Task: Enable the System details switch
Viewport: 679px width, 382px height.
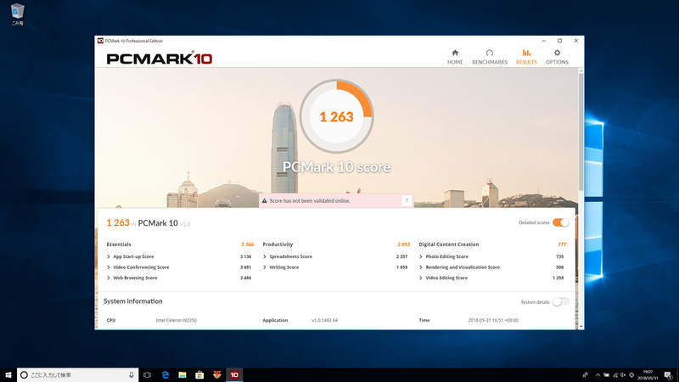Action: tap(560, 302)
